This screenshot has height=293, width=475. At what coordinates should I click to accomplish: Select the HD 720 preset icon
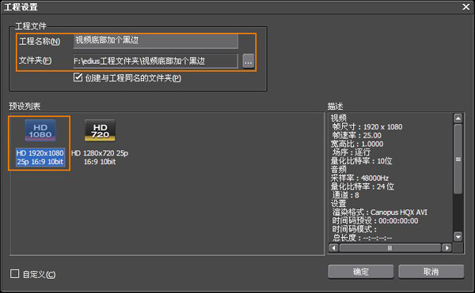[x=100, y=130]
